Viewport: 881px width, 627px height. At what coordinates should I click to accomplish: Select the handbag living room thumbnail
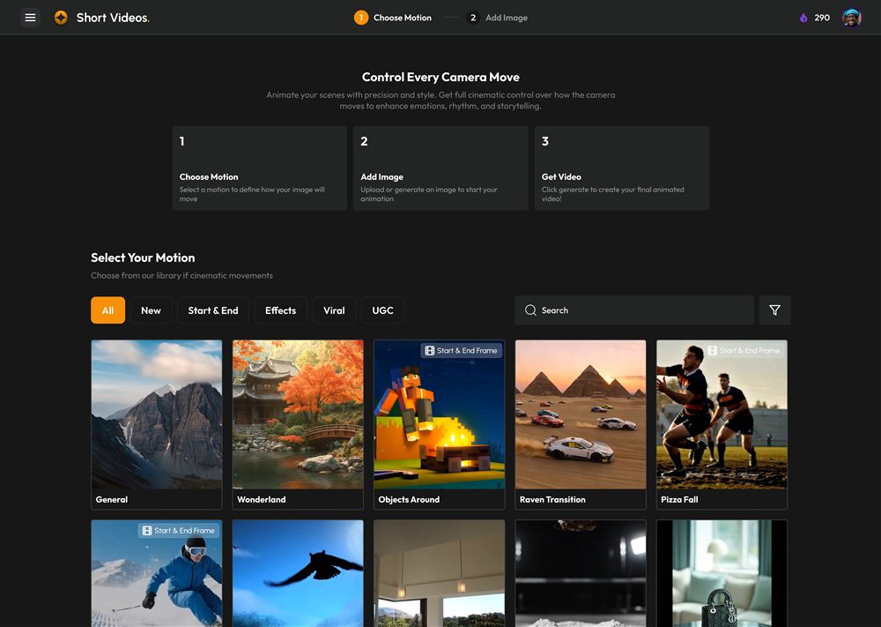pyautogui.click(x=722, y=573)
